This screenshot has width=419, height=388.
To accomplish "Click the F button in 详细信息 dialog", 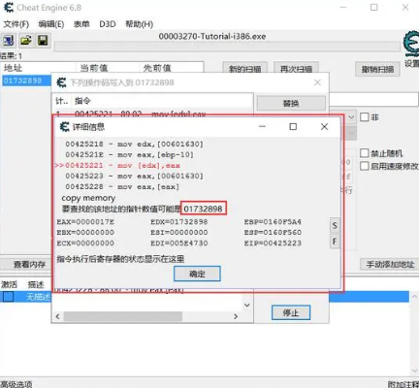I will 335,242.
